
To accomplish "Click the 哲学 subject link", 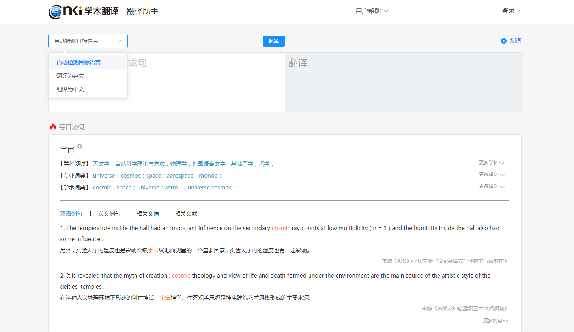I will (x=264, y=164).
